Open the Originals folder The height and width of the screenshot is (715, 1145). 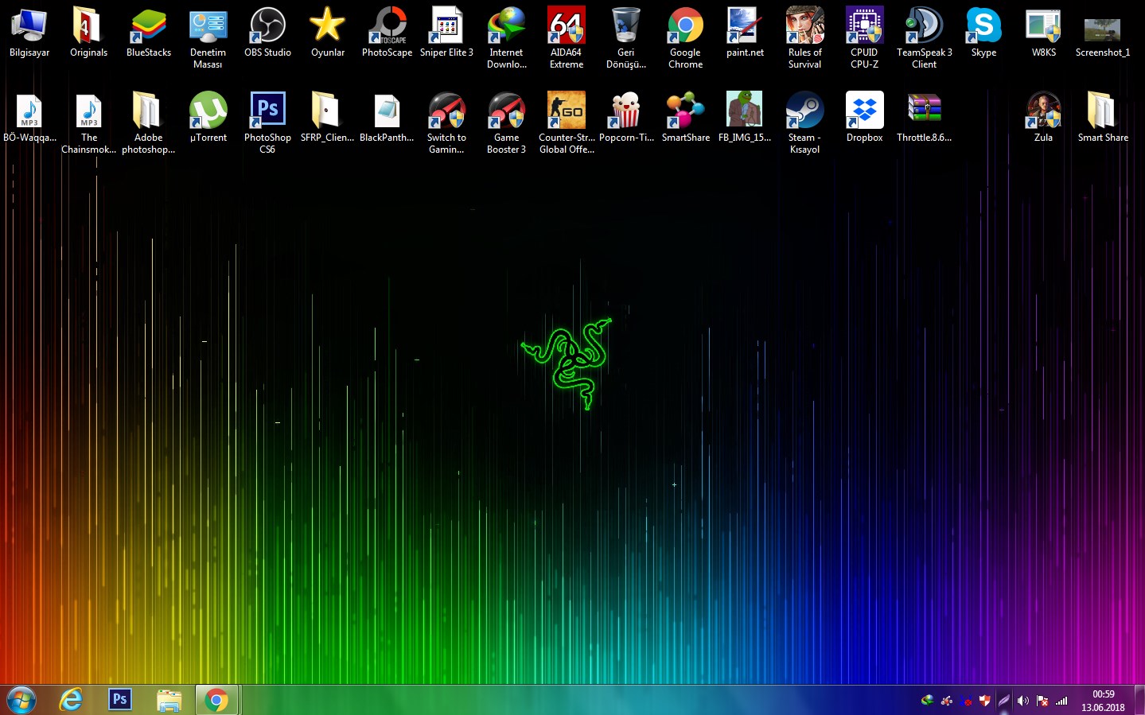(x=88, y=33)
